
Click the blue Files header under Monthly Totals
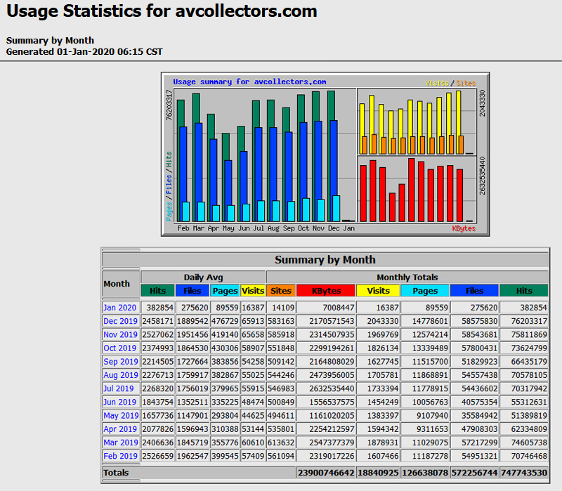pos(475,291)
